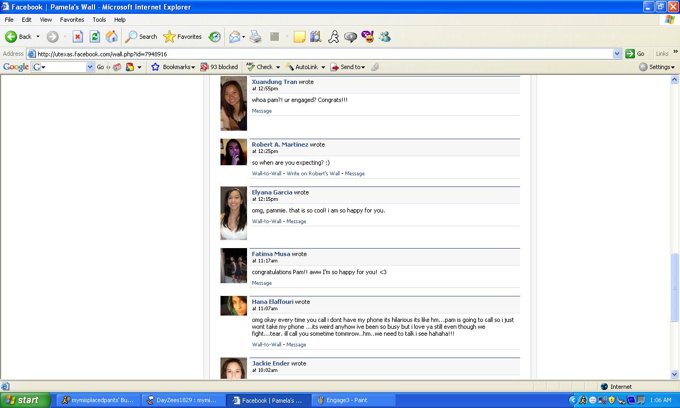
Task: Click the speech bubble messenger icon
Action: [350, 37]
